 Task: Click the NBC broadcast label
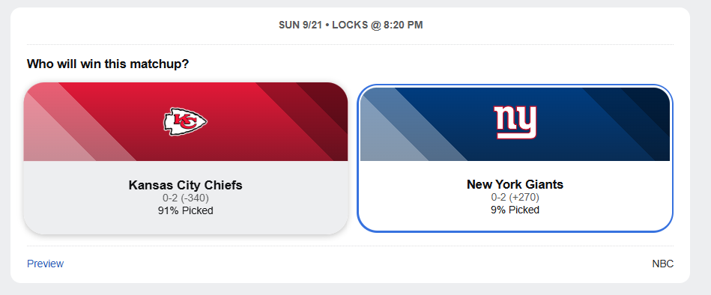pos(663,264)
